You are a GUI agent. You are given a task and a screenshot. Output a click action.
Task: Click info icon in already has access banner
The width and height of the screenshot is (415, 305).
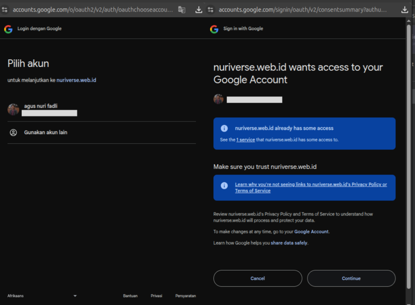pyautogui.click(x=224, y=128)
